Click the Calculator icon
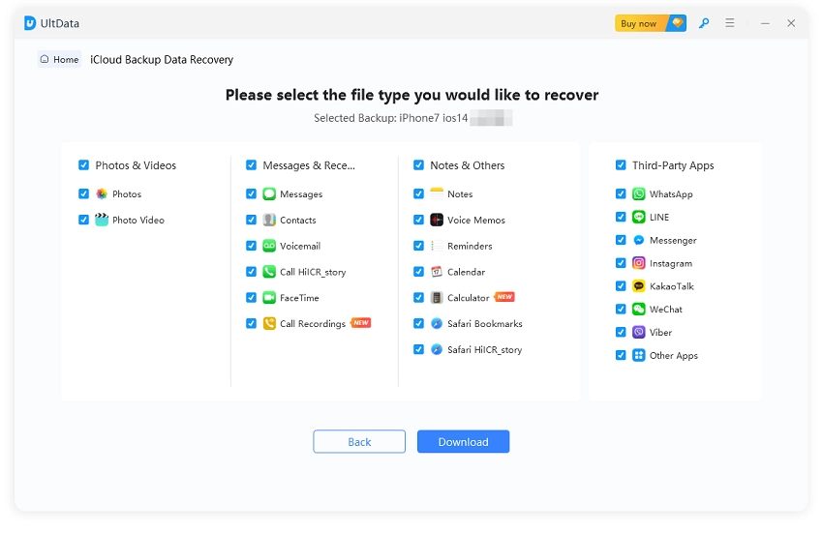This screenshot has height=533, width=823. [x=437, y=297]
